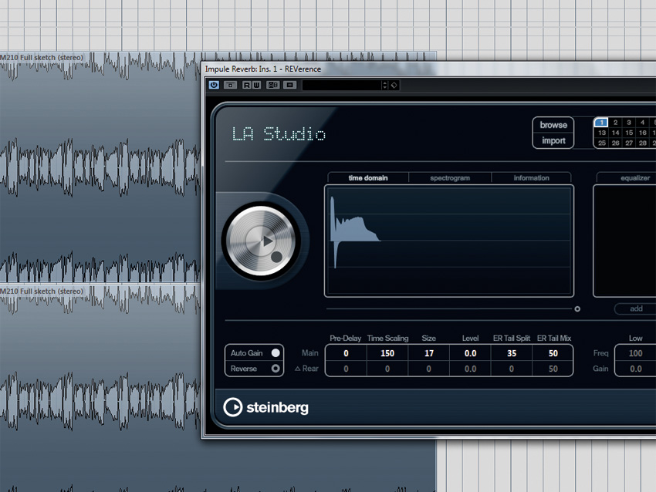The width and height of the screenshot is (656, 492).
Task: Select program slot 27
Action: point(629,143)
